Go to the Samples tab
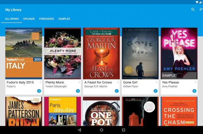The width and height of the screenshot is (203, 134). [x=64, y=19]
